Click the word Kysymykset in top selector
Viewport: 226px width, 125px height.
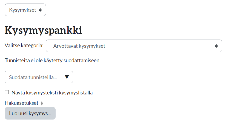[x=23, y=10]
